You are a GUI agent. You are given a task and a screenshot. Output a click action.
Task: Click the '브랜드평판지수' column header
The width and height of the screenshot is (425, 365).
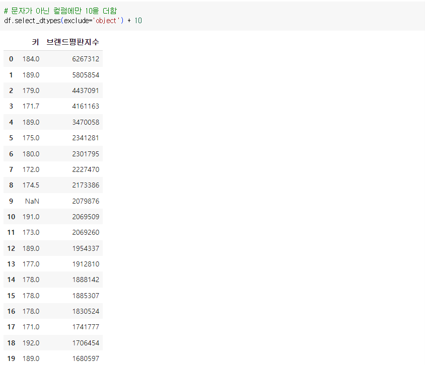[x=73, y=42]
